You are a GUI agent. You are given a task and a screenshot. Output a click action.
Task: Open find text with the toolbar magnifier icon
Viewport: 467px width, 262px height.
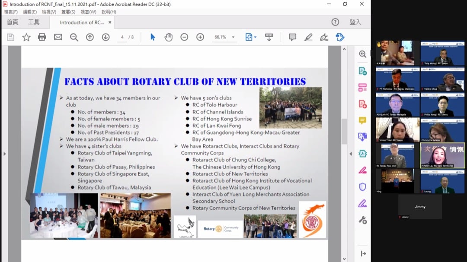click(74, 37)
